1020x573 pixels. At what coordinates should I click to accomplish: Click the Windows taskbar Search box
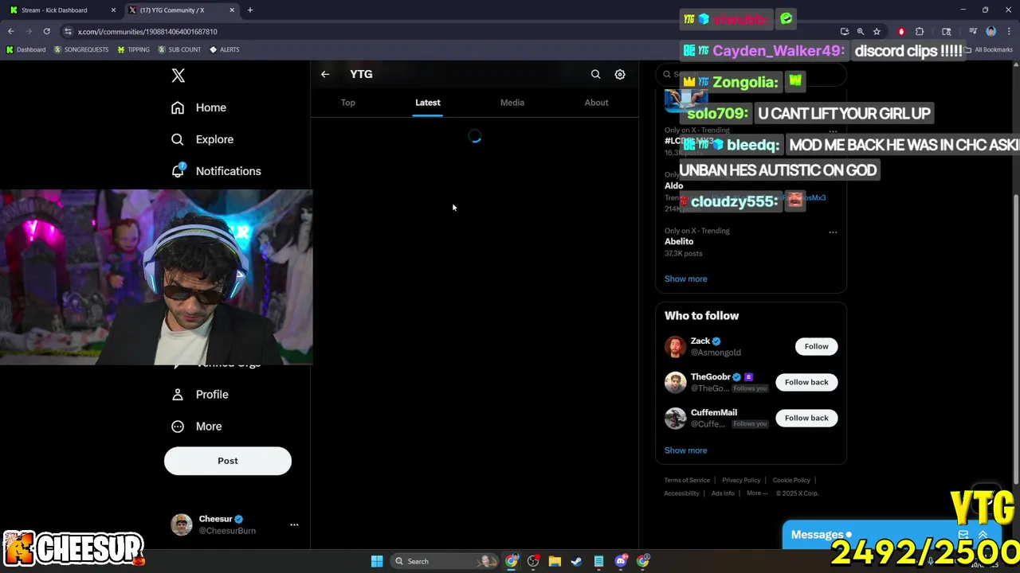[445, 561]
